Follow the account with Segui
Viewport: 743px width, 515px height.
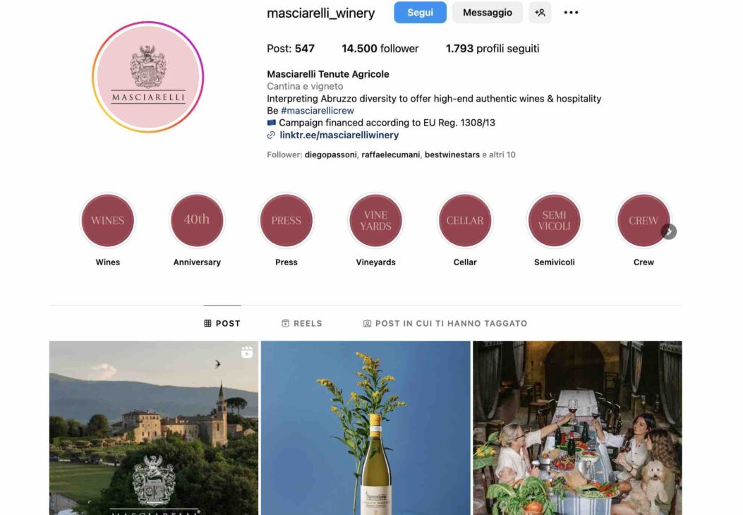(421, 13)
